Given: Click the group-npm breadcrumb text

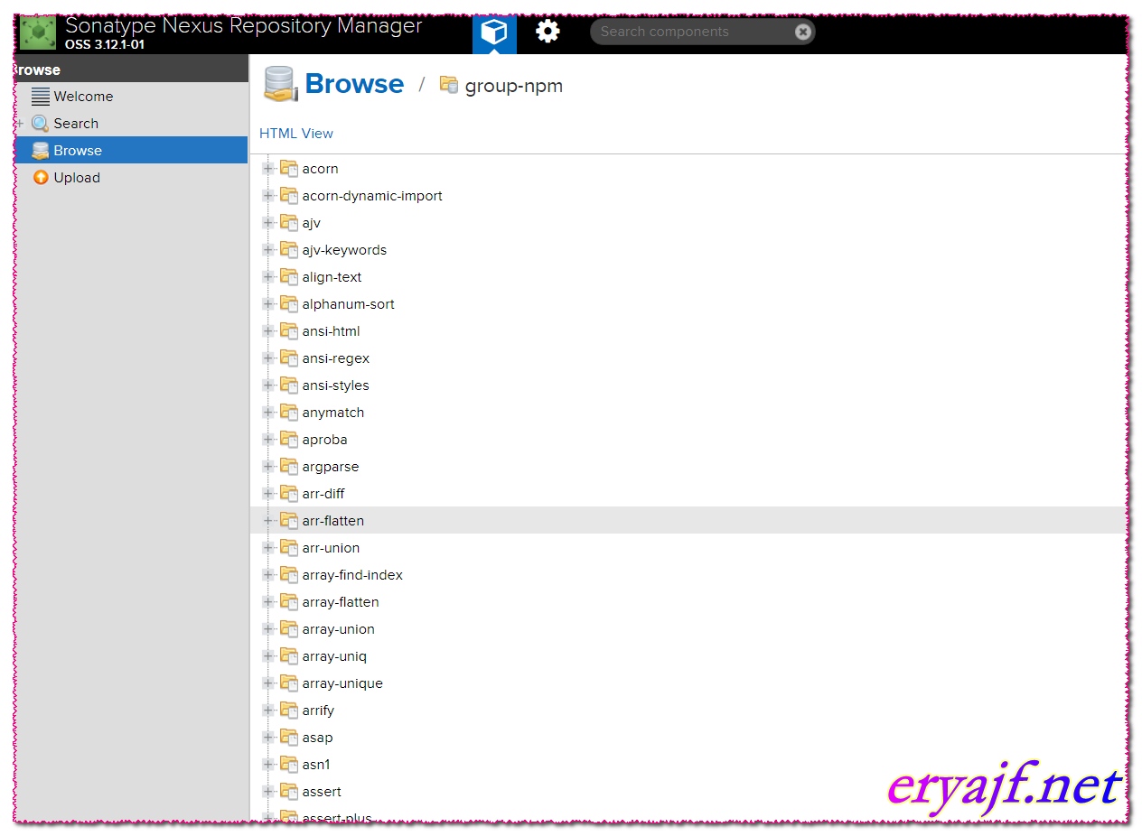Looking at the screenshot, I should pyautogui.click(x=514, y=87).
